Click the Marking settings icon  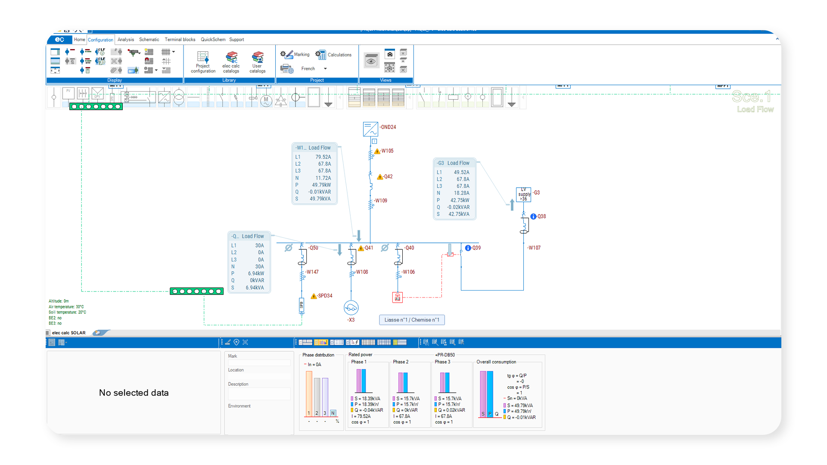pyautogui.click(x=286, y=54)
